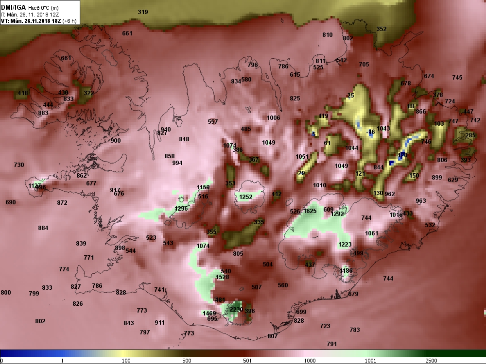Click the 1044 map value
This screenshot has width=486, height=364.
click(x=352, y=148)
